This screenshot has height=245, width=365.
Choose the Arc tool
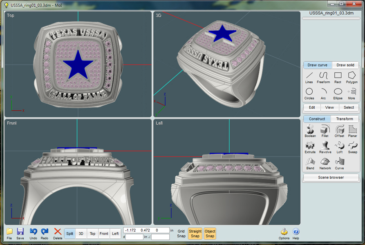(323, 94)
